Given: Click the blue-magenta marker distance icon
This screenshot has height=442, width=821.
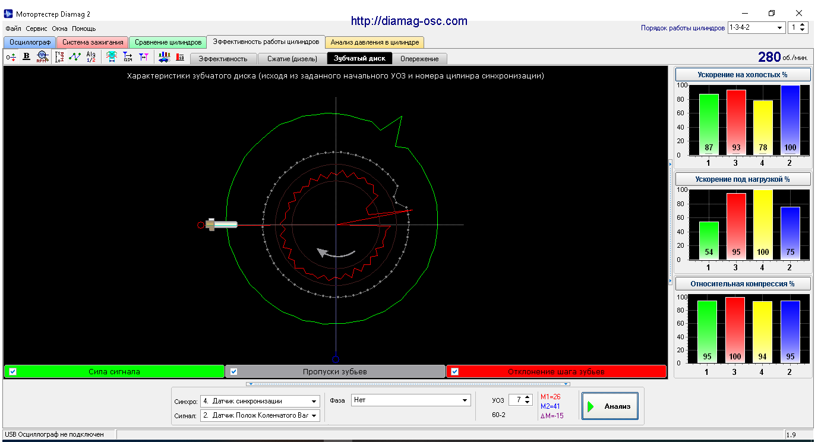Looking at the screenshot, I should click(x=143, y=57).
